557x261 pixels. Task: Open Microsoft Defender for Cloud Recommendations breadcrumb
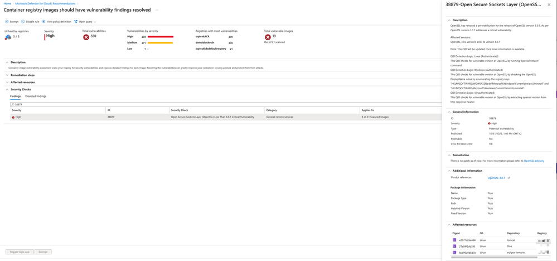(x=46, y=3)
